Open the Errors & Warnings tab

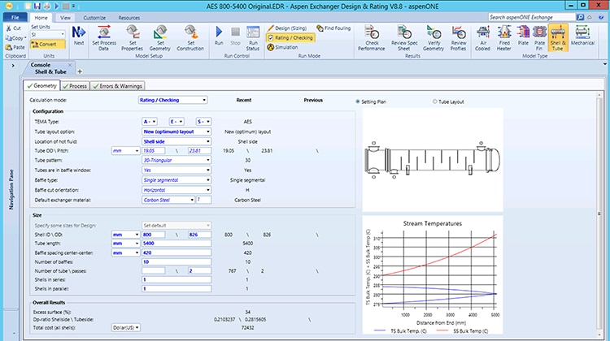pyautogui.click(x=117, y=86)
